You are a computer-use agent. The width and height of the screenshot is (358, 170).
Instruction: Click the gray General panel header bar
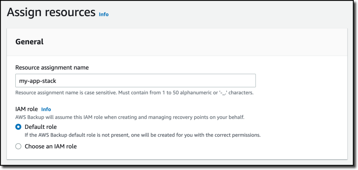(177, 42)
